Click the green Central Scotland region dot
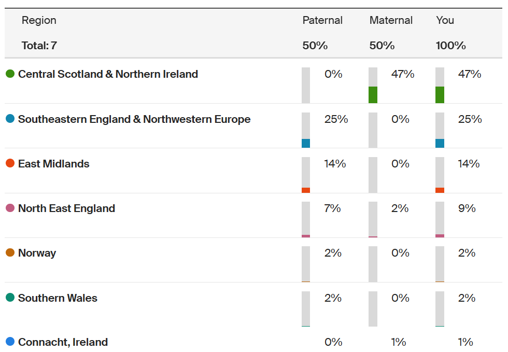Screen dimensions: 508x352 tap(10, 74)
